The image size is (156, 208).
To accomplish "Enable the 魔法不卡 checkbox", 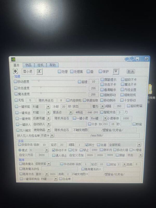I will [122, 84].
